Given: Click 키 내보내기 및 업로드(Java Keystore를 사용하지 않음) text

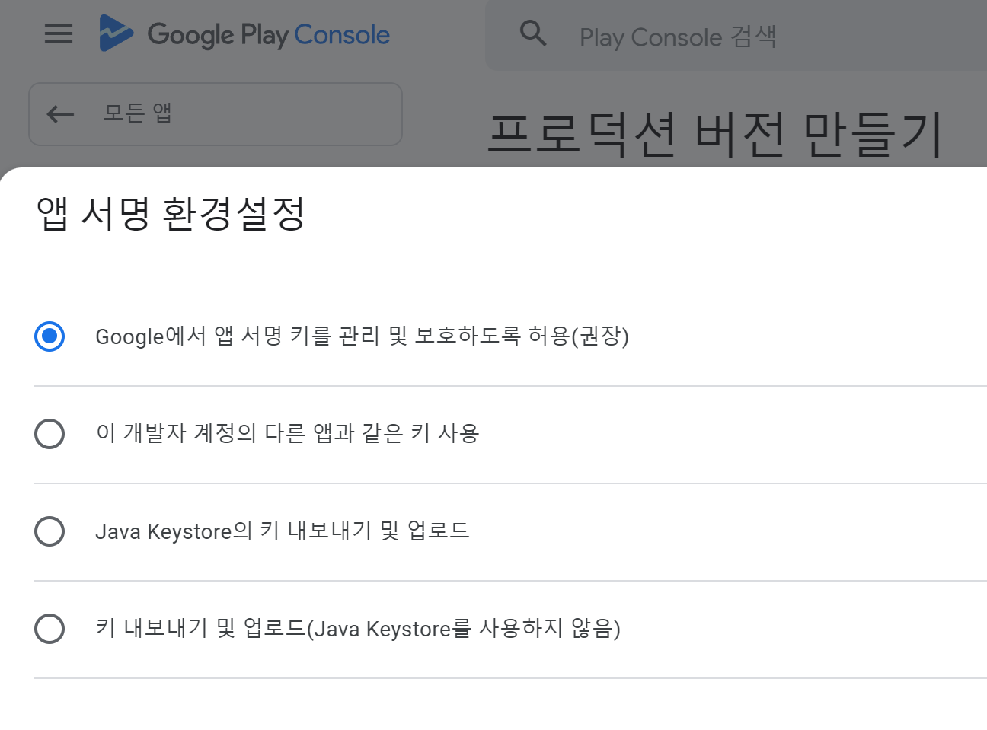Looking at the screenshot, I should point(358,628).
